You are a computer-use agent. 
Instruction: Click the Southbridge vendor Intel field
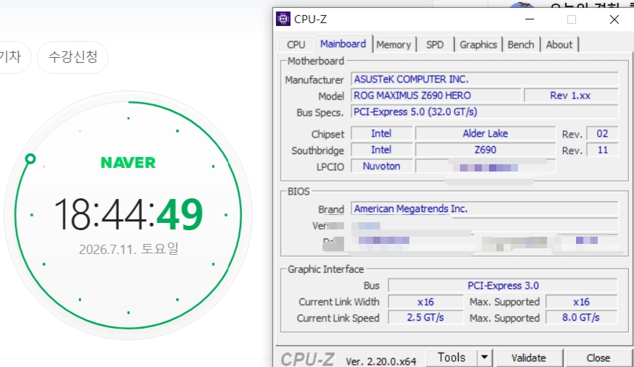pyautogui.click(x=381, y=150)
